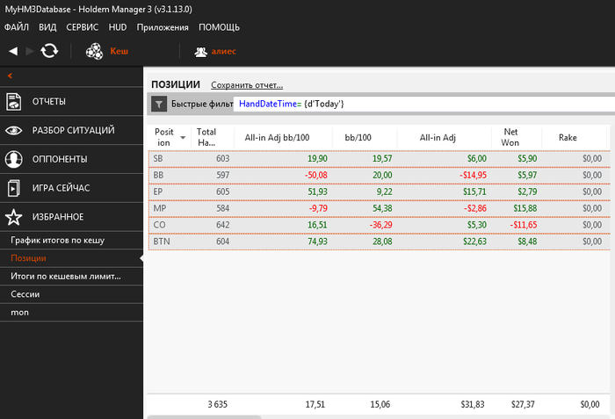Select the BB position row
615x419 pixels.
coord(380,176)
